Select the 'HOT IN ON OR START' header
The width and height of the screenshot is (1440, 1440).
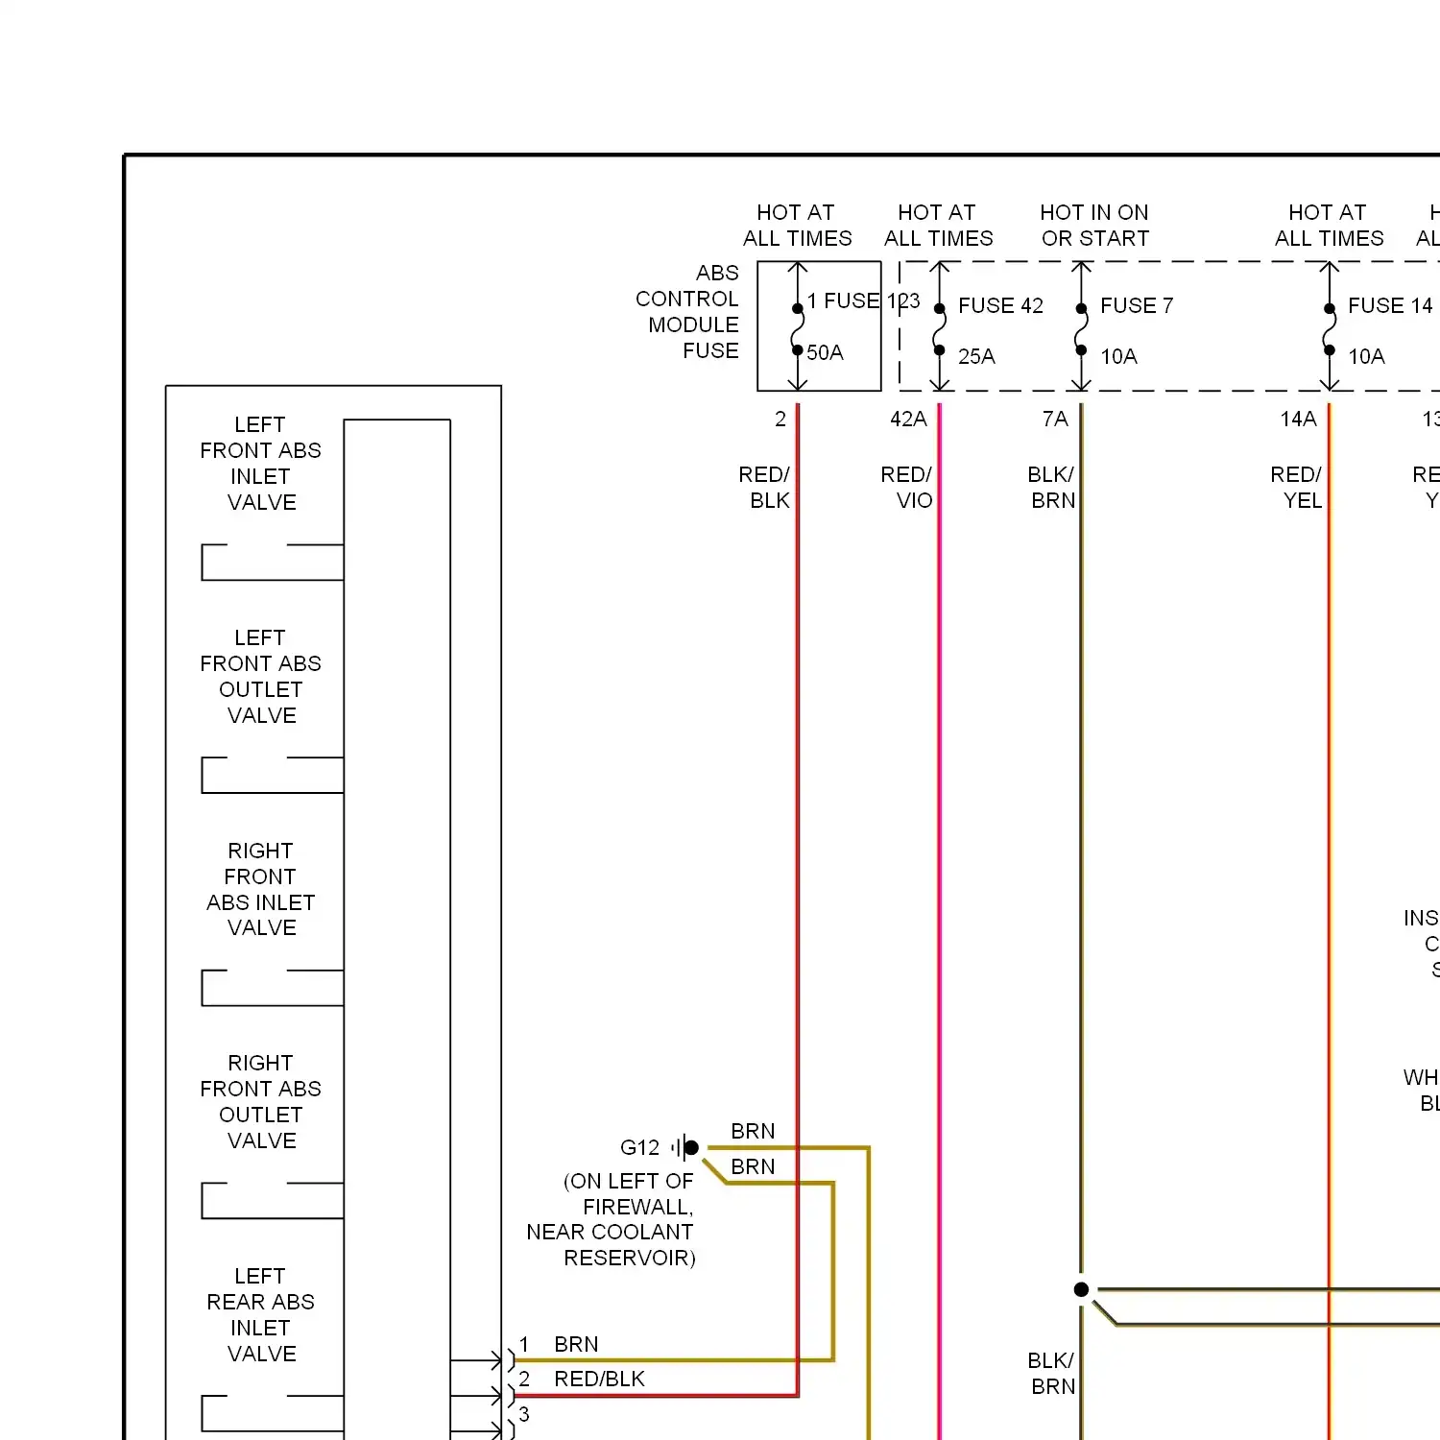tap(1094, 226)
